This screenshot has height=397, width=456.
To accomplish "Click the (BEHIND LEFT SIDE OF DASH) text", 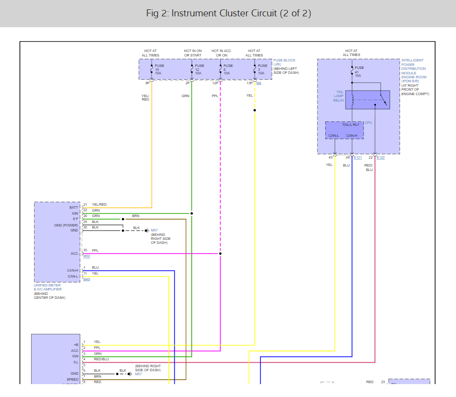I will click(x=286, y=71).
